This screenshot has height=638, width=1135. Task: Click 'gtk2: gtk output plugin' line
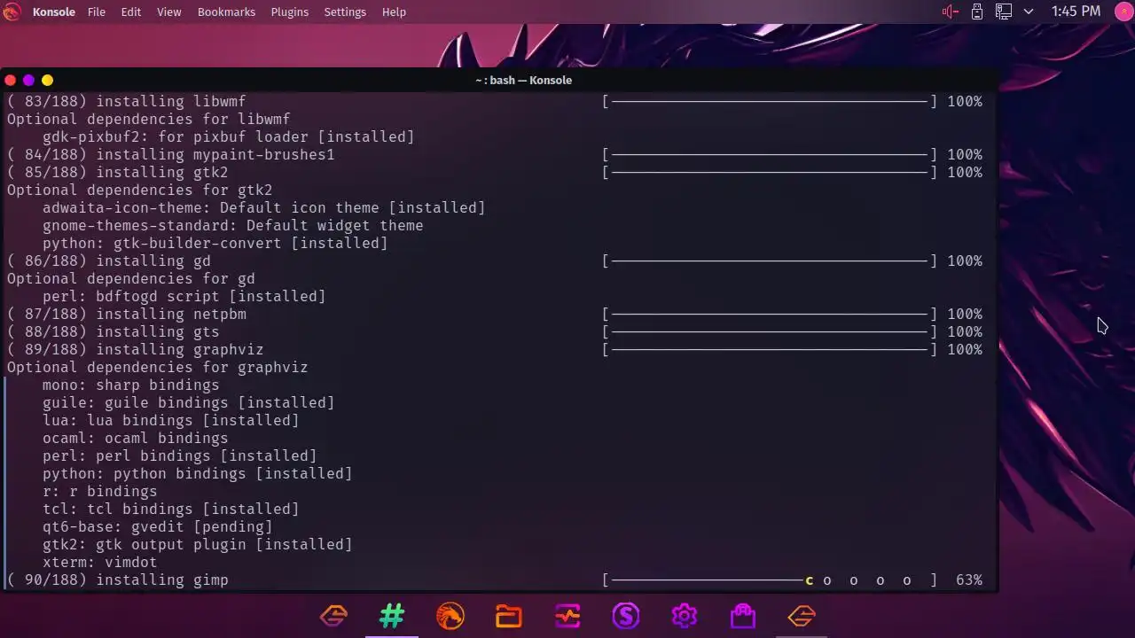(x=198, y=544)
